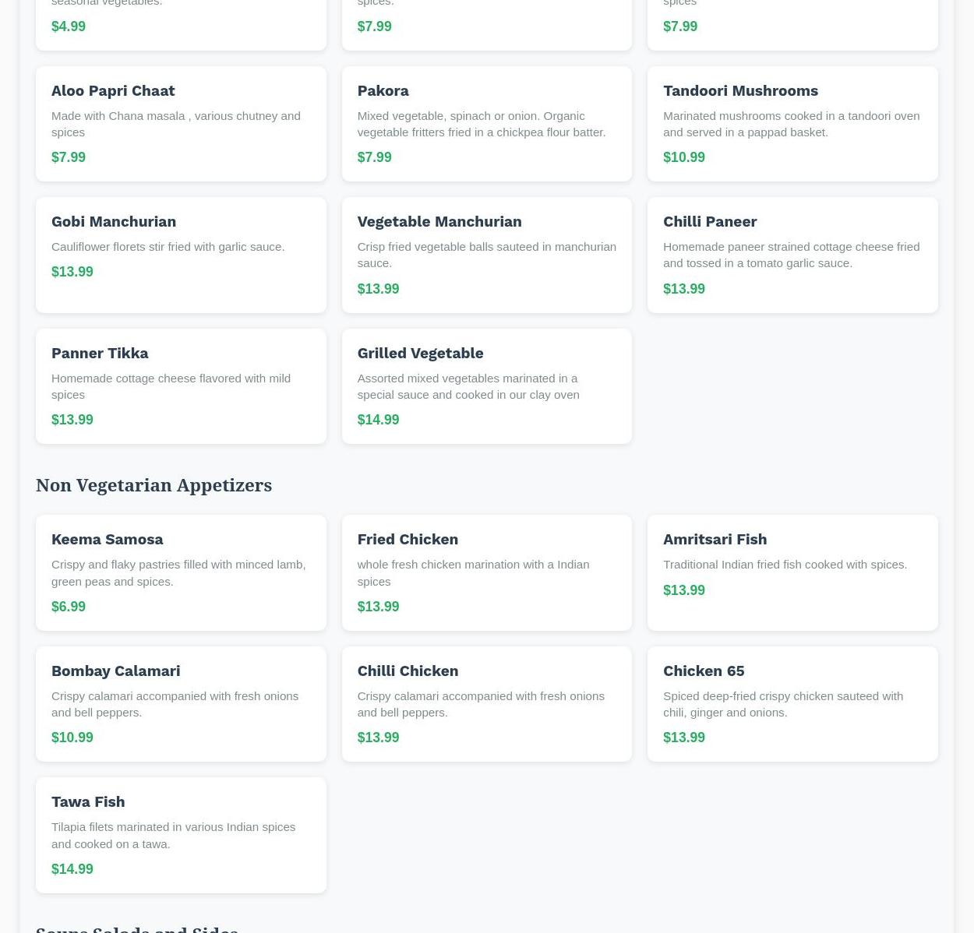Select the Vegetable Manchurian dish name

(x=439, y=221)
